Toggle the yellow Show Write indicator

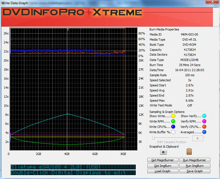pyautogui.click(x=173, y=116)
